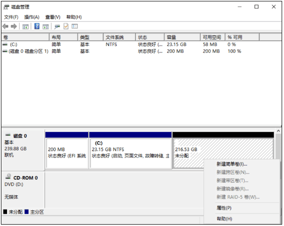The image size is (284, 226).
Task: Sort by the % 可用 column header
Action: pyautogui.click(x=242, y=37)
